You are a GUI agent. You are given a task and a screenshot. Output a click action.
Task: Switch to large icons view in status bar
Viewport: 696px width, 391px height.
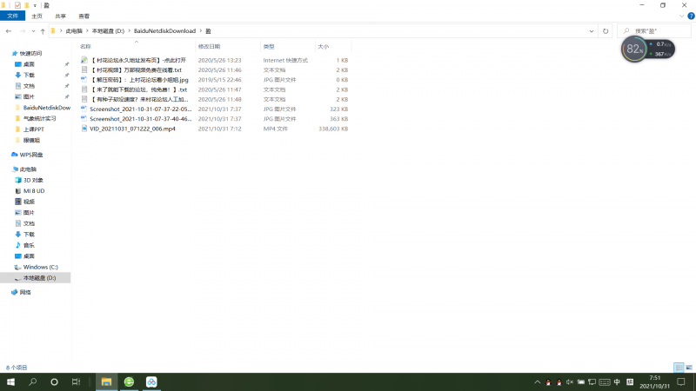688,368
